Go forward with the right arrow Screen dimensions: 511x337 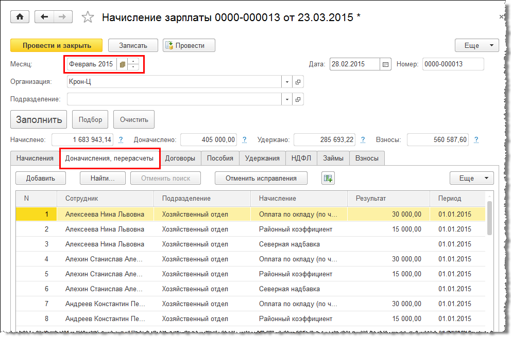tap(62, 17)
